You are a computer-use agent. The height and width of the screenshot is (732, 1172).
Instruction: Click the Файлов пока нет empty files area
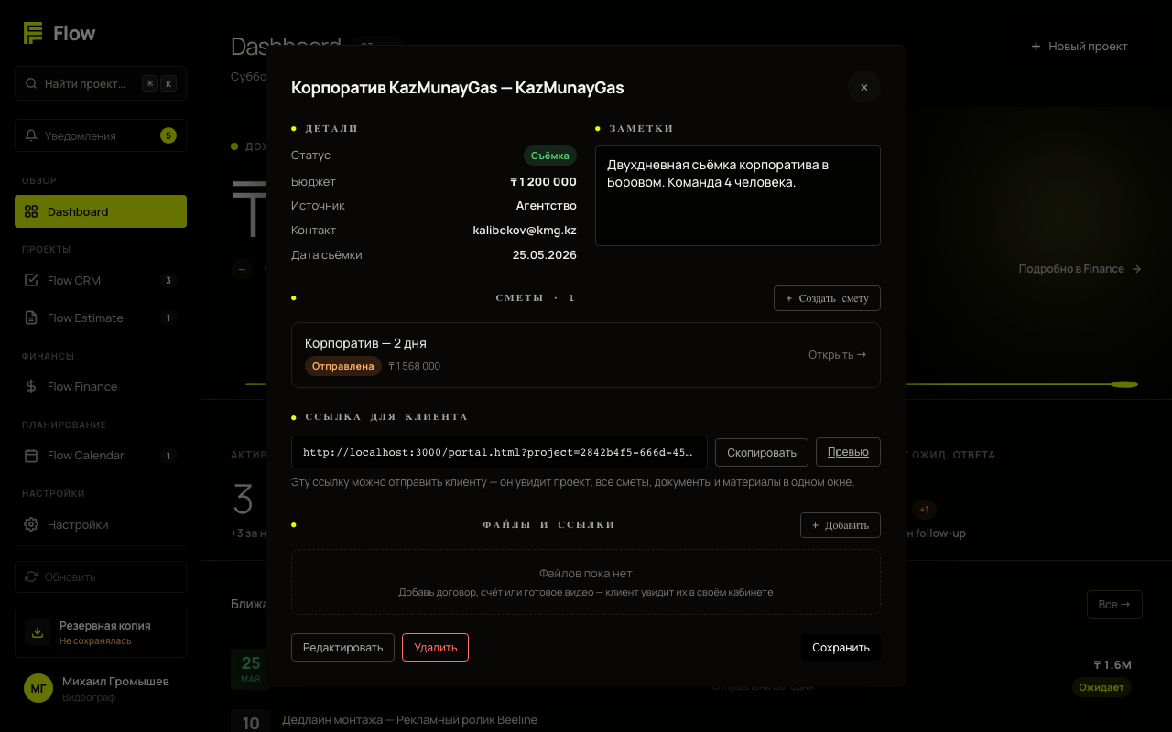[586, 582]
